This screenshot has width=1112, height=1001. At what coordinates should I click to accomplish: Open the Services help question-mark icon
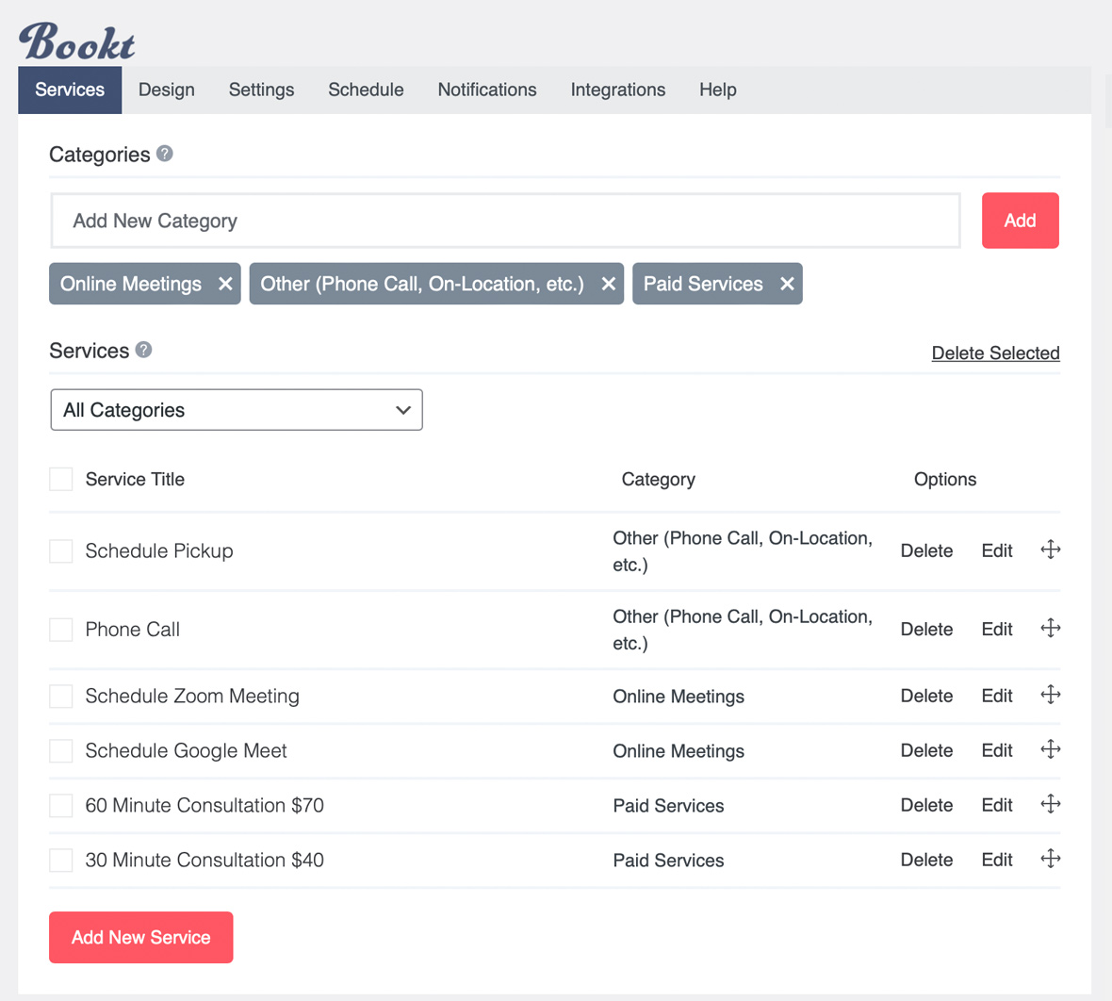[x=143, y=350]
